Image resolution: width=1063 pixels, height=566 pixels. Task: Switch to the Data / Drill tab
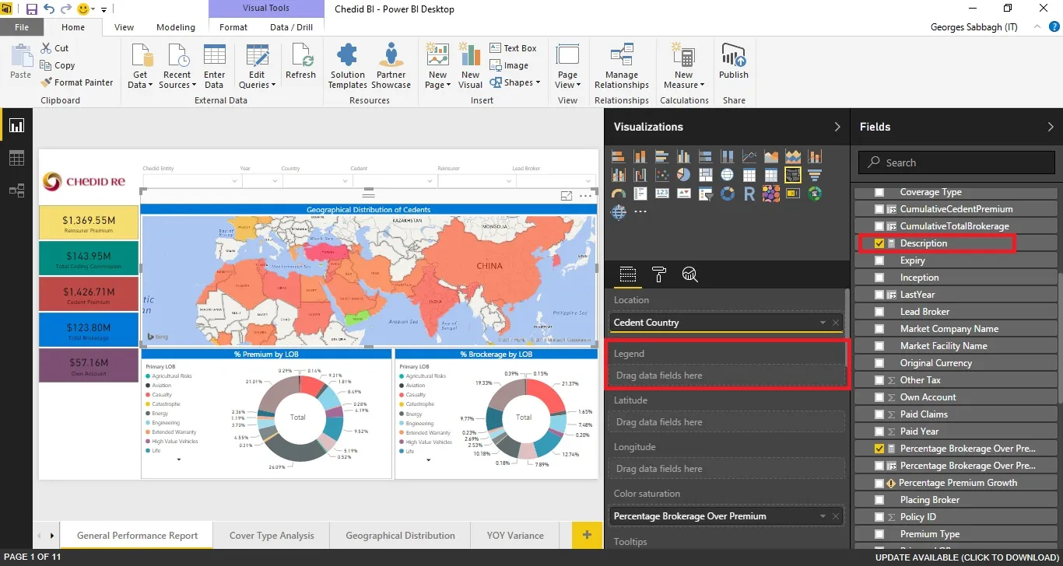(x=292, y=27)
